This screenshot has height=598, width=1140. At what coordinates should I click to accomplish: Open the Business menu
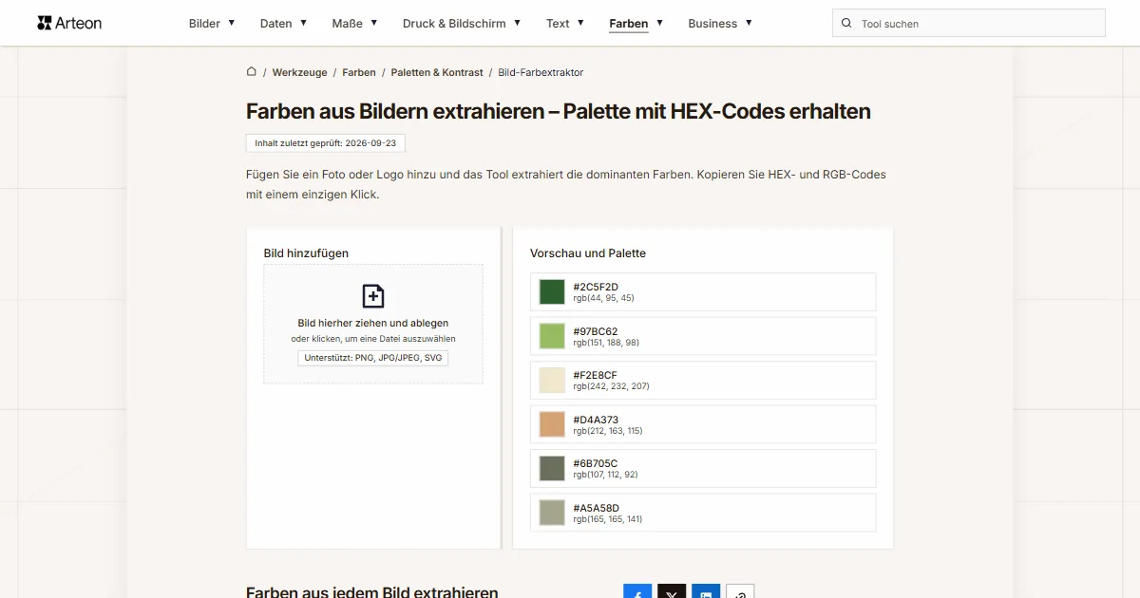tap(712, 24)
